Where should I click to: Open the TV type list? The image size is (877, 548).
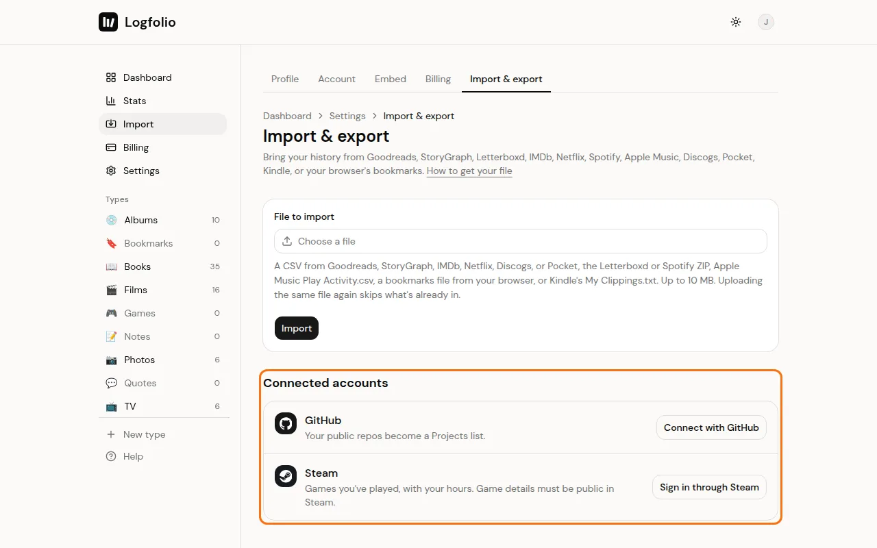pyautogui.click(x=163, y=406)
